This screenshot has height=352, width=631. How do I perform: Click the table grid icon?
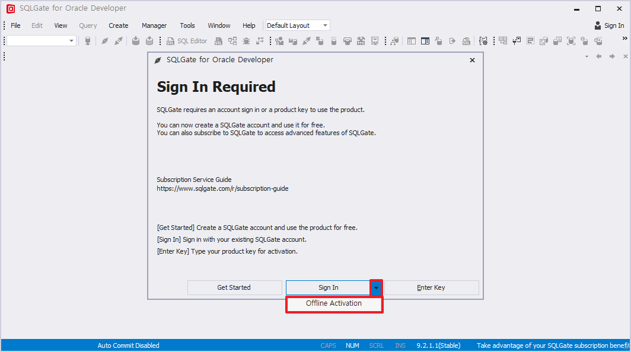point(503,41)
